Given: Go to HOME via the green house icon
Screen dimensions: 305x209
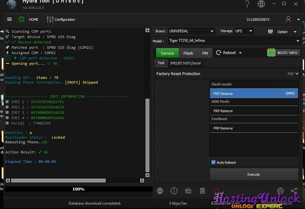Looking at the screenshot, I should click(22, 19).
